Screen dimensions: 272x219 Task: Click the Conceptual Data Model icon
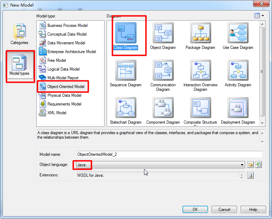pyautogui.click(x=42, y=34)
